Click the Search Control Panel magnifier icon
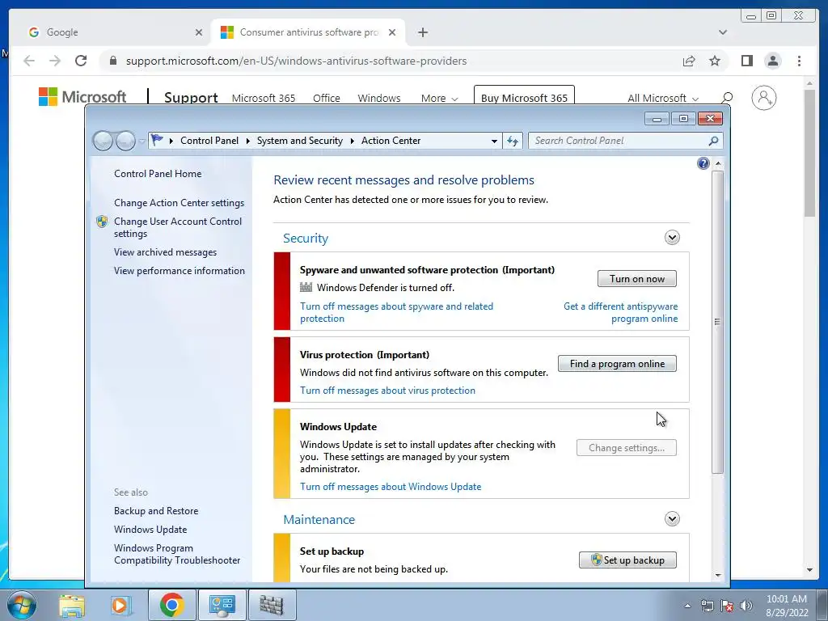 [713, 141]
